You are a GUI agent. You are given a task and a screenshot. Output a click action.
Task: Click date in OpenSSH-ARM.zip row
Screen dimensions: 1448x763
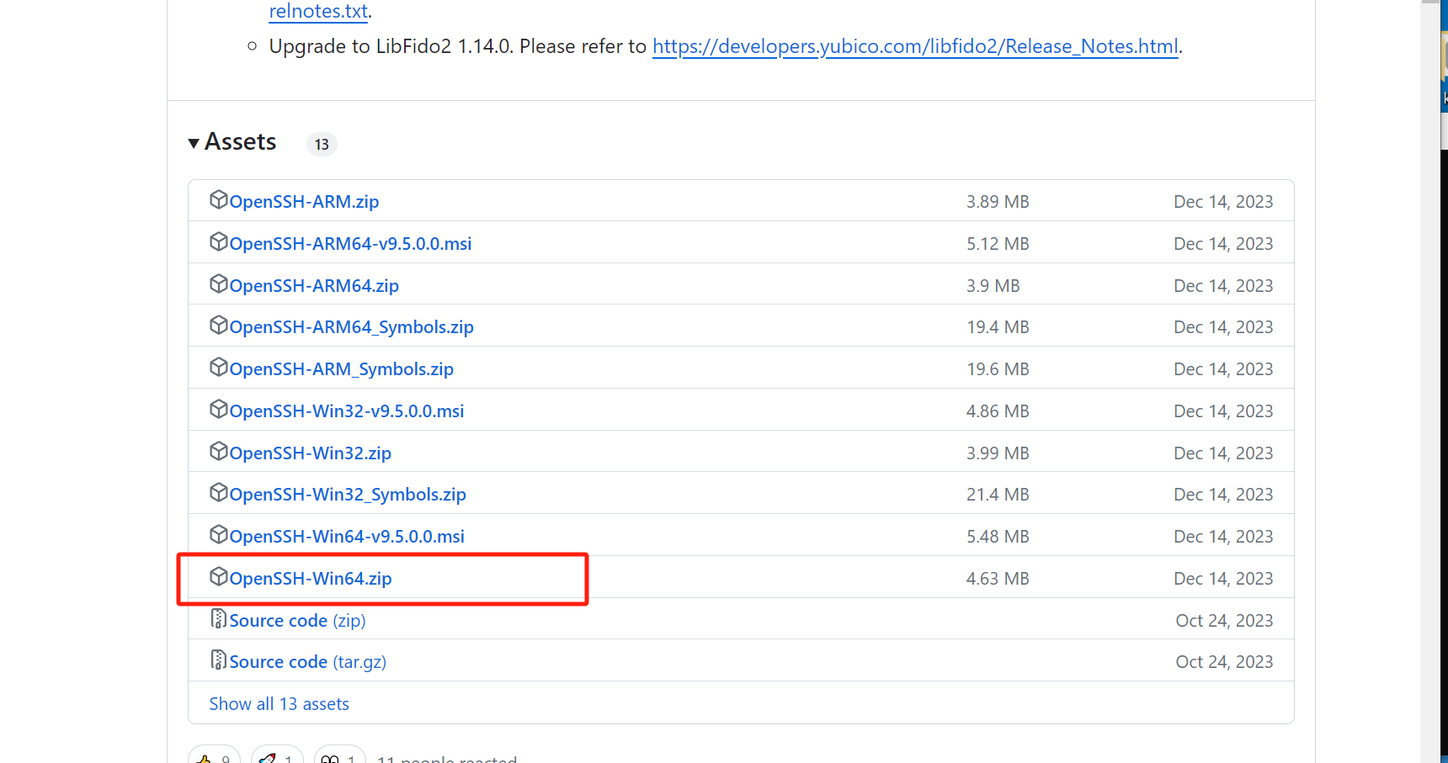(x=1223, y=202)
